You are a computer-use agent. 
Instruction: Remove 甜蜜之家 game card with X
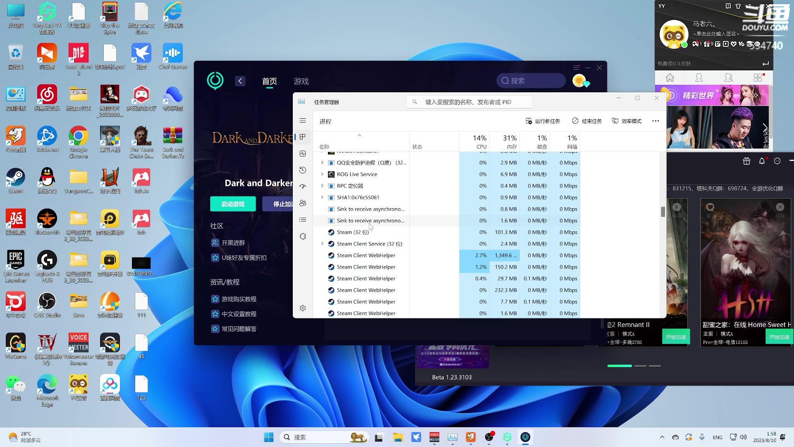pos(780,207)
